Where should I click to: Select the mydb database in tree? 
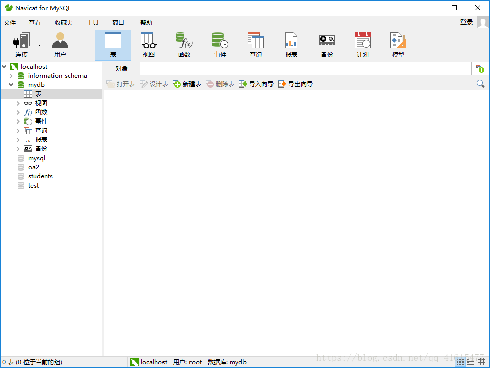(36, 85)
